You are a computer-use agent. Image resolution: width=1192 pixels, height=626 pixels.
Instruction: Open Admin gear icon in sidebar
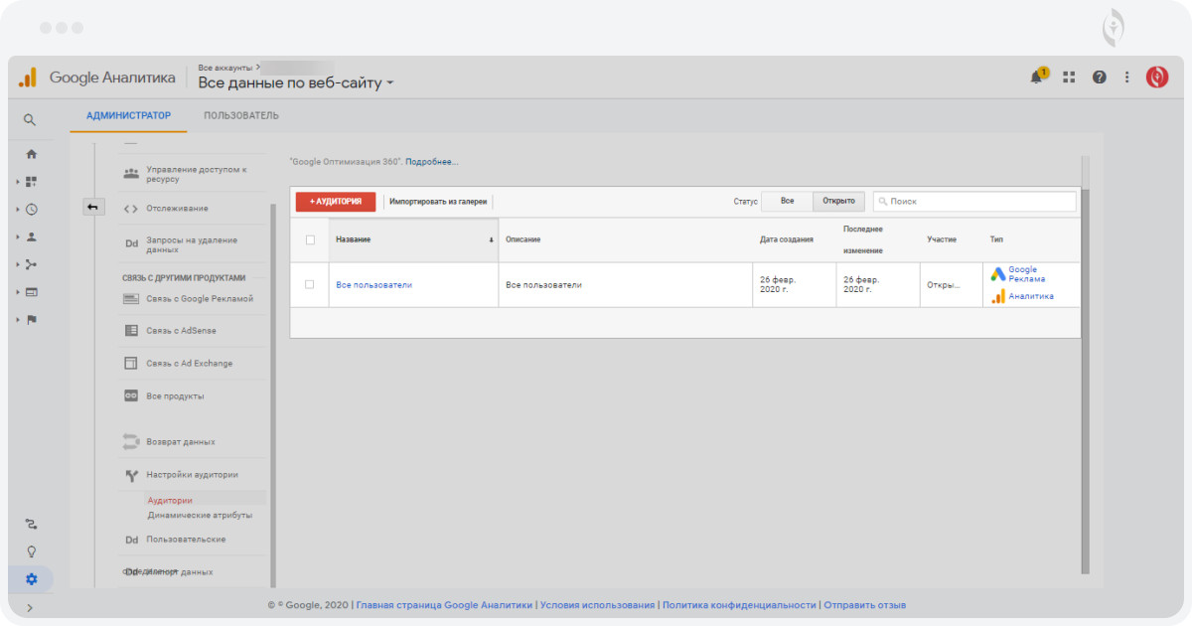tap(31, 579)
